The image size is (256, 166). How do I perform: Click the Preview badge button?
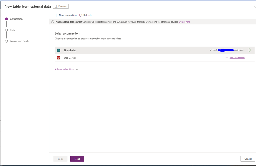tap(61, 6)
